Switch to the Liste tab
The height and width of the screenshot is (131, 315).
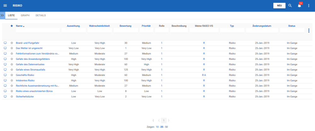11,15
